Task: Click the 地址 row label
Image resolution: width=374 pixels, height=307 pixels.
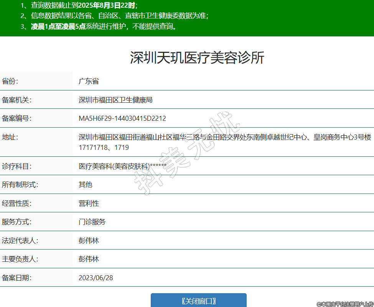Action: pyautogui.click(x=10, y=137)
